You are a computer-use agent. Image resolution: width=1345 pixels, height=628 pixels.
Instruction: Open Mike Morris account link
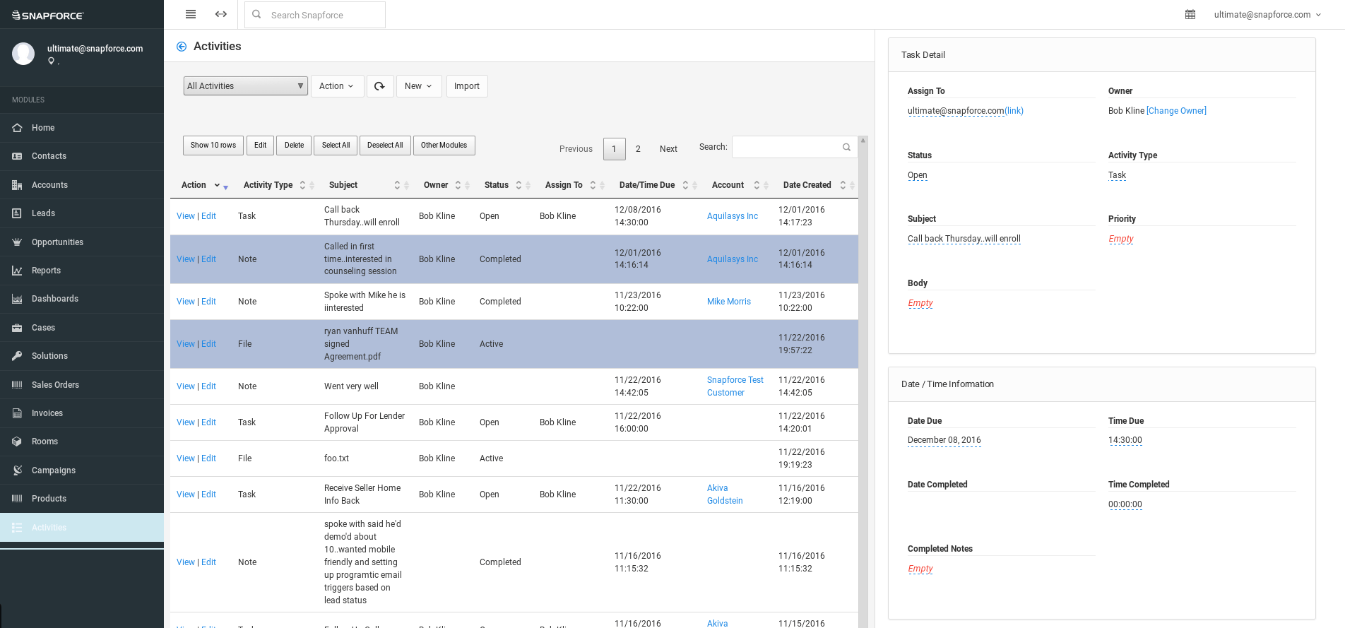click(729, 302)
